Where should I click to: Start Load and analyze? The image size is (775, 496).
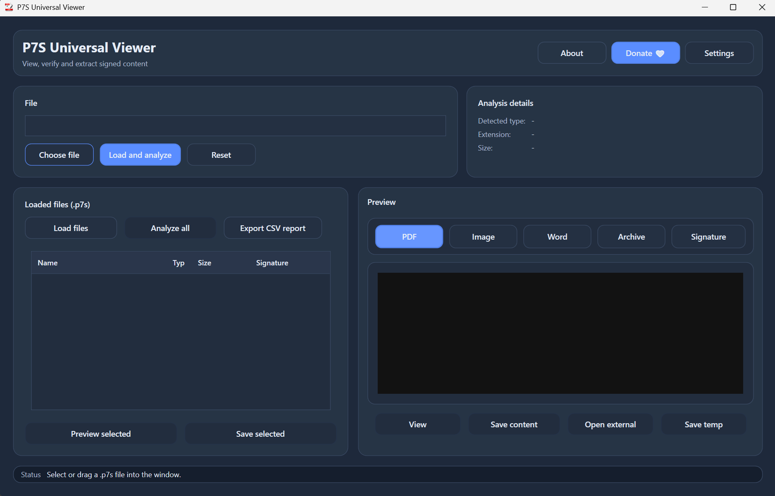(x=140, y=155)
